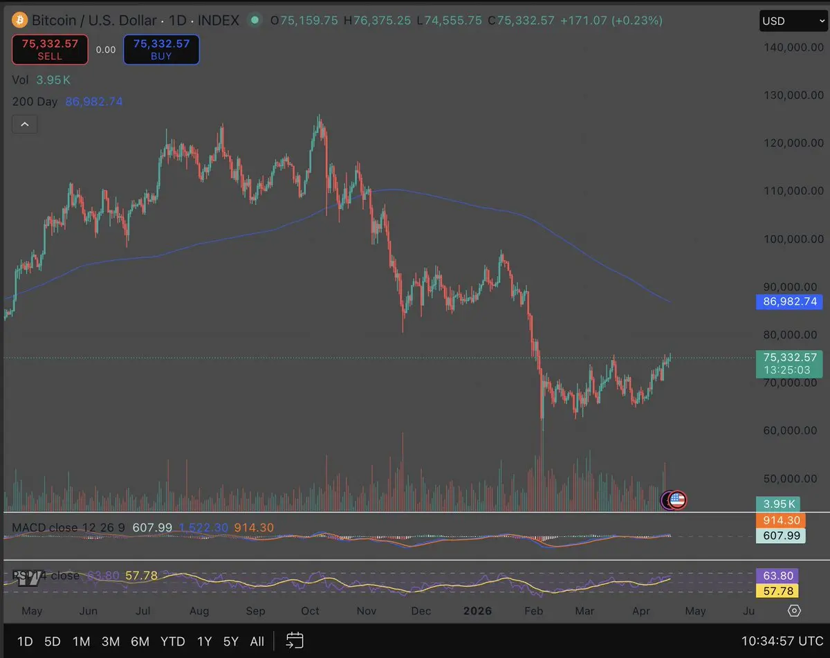Select the 1Y date range
Viewport: 830px width, 658px height.
pyautogui.click(x=204, y=641)
